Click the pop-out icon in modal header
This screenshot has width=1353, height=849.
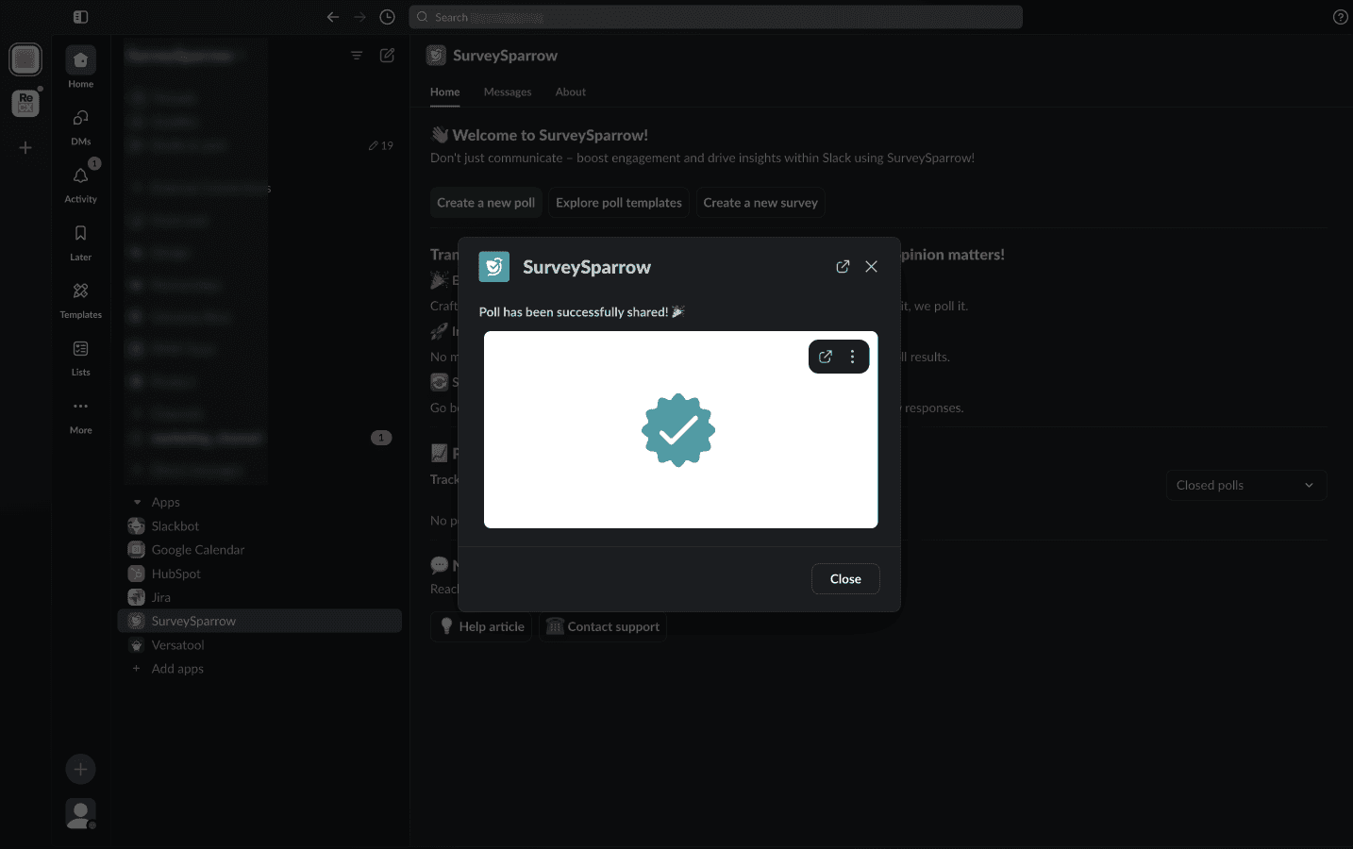coord(843,267)
